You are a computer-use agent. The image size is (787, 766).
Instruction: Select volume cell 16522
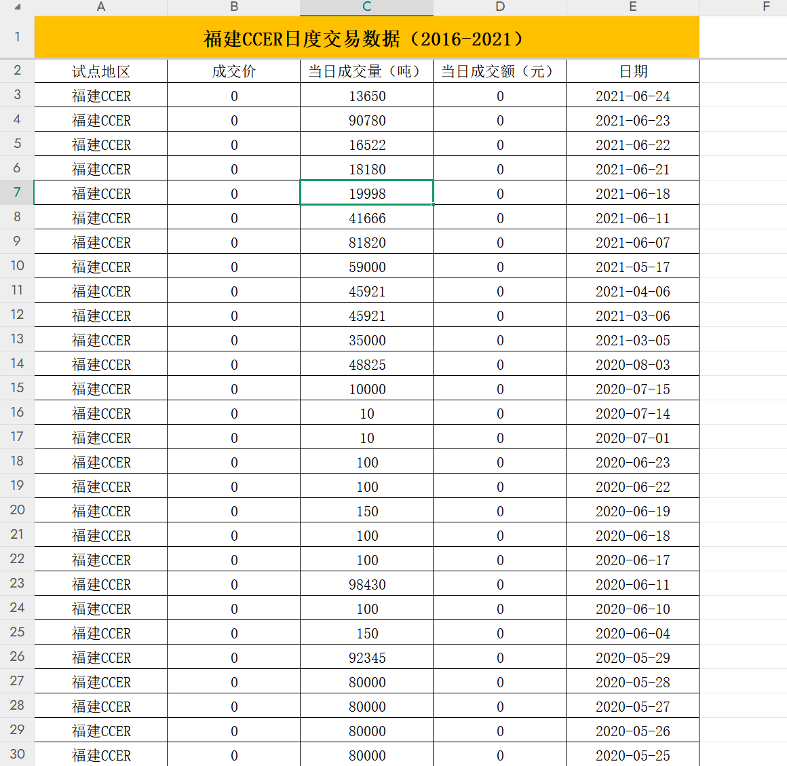(x=366, y=145)
